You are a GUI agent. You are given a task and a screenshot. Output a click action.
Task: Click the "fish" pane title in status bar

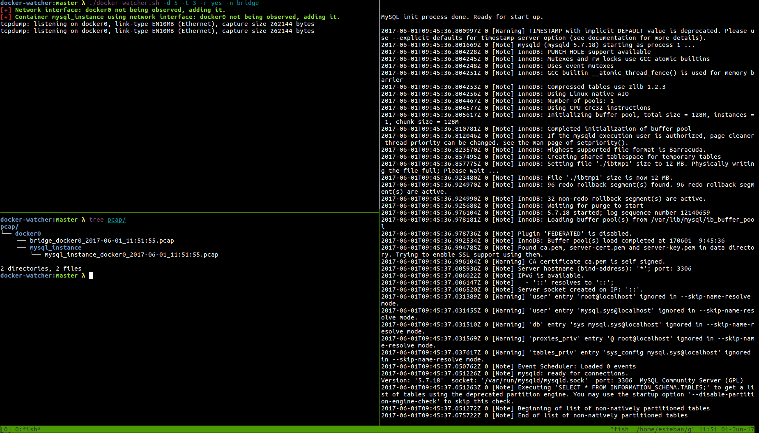619,429
